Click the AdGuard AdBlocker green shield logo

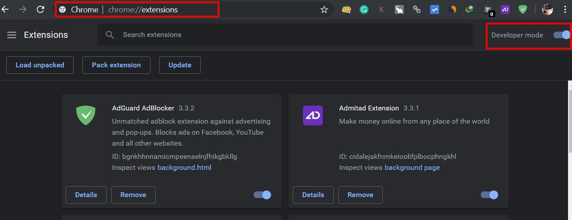[86, 115]
